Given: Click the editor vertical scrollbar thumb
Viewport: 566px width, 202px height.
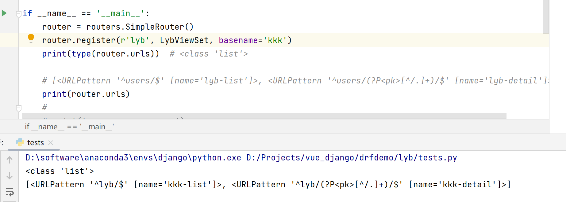Looking at the screenshot, I should 545,17.
